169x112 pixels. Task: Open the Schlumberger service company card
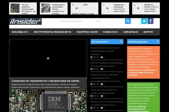115,8
